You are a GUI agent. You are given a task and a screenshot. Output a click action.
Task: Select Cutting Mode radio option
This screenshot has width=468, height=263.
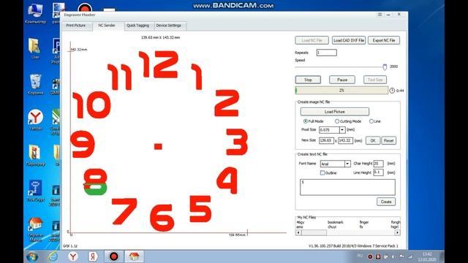point(337,121)
